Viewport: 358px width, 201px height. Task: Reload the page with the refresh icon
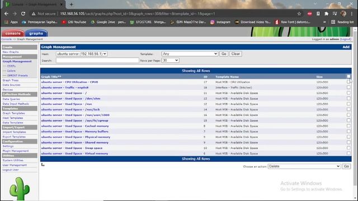pyautogui.click(x=23, y=13)
